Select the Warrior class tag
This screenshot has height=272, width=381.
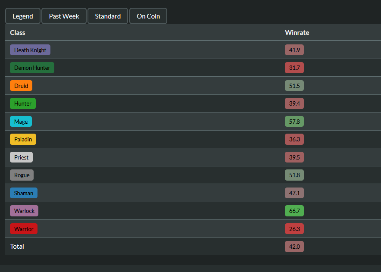[x=24, y=228]
